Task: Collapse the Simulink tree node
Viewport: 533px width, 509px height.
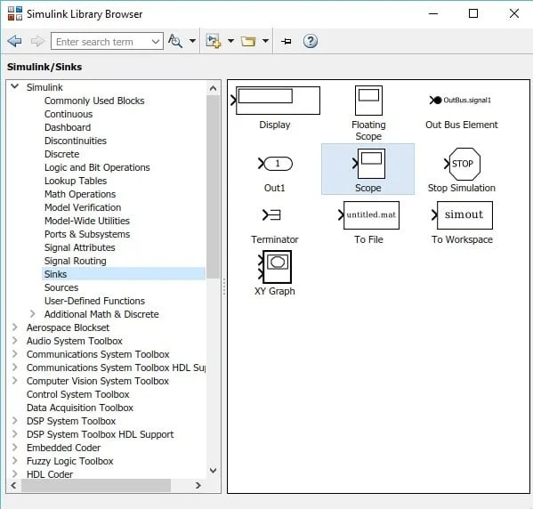Action: (14, 86)
